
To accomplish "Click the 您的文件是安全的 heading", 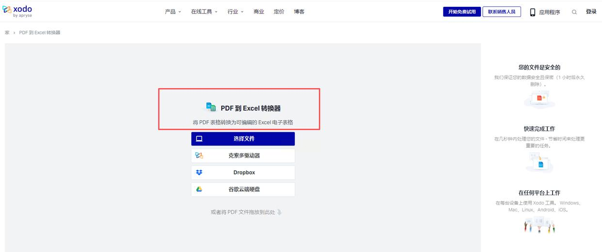I will coord(539,67).
